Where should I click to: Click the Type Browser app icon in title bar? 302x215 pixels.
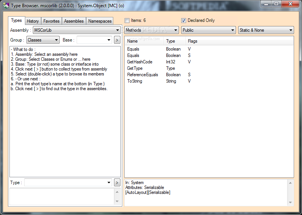click(x=6, y=5)
